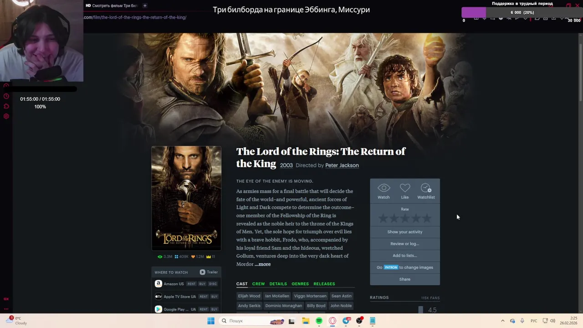This screenshot has width=583, height=328.
Task: Add film to Watchlist with clock icon
Action: [x=426, y=188]
